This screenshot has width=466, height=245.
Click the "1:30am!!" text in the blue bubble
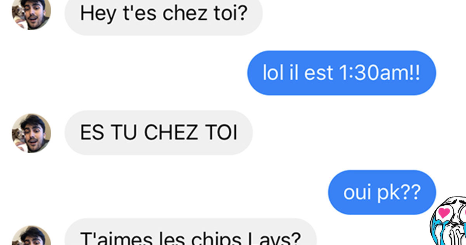380,73
